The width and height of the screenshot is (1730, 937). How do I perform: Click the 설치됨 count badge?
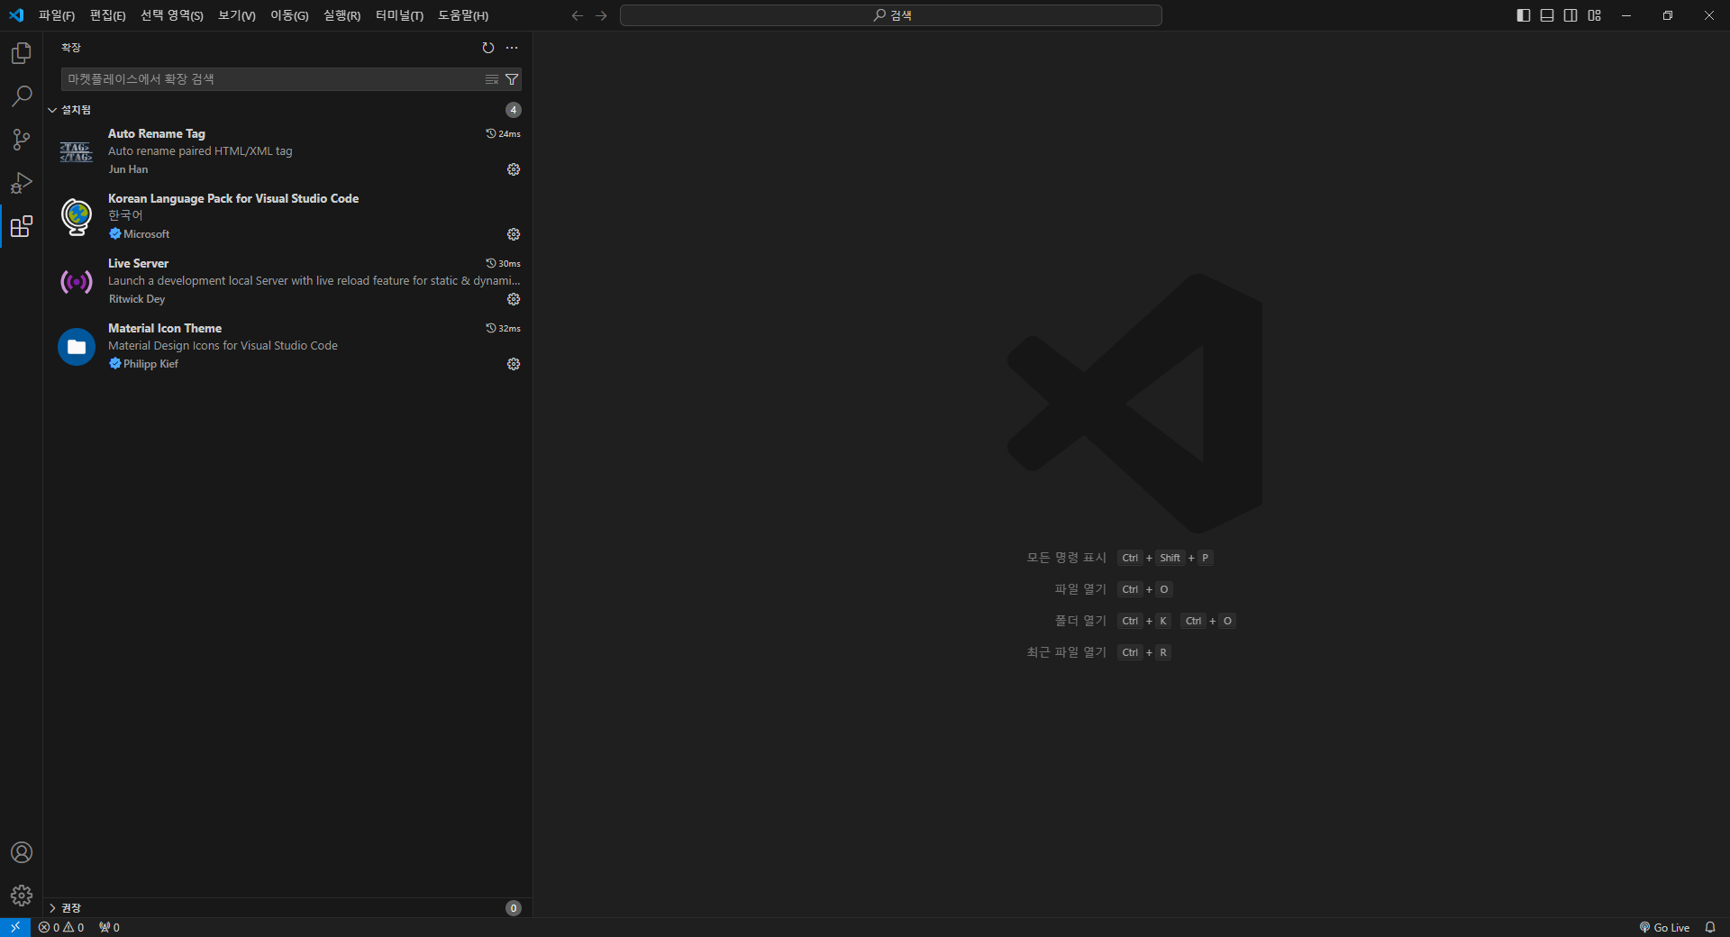514,110
